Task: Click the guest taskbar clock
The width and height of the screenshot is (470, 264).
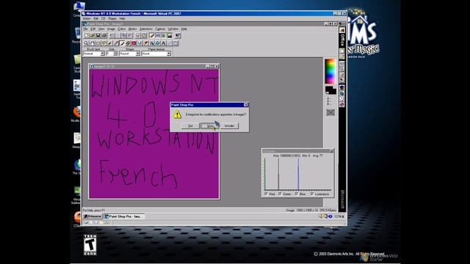Action: [x=338, y=216]
